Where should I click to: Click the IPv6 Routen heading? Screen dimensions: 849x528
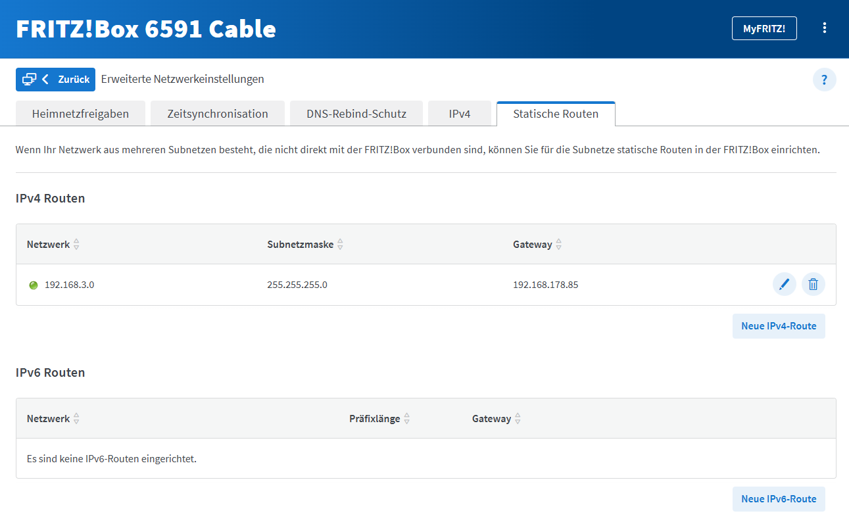tap(51, 373)
